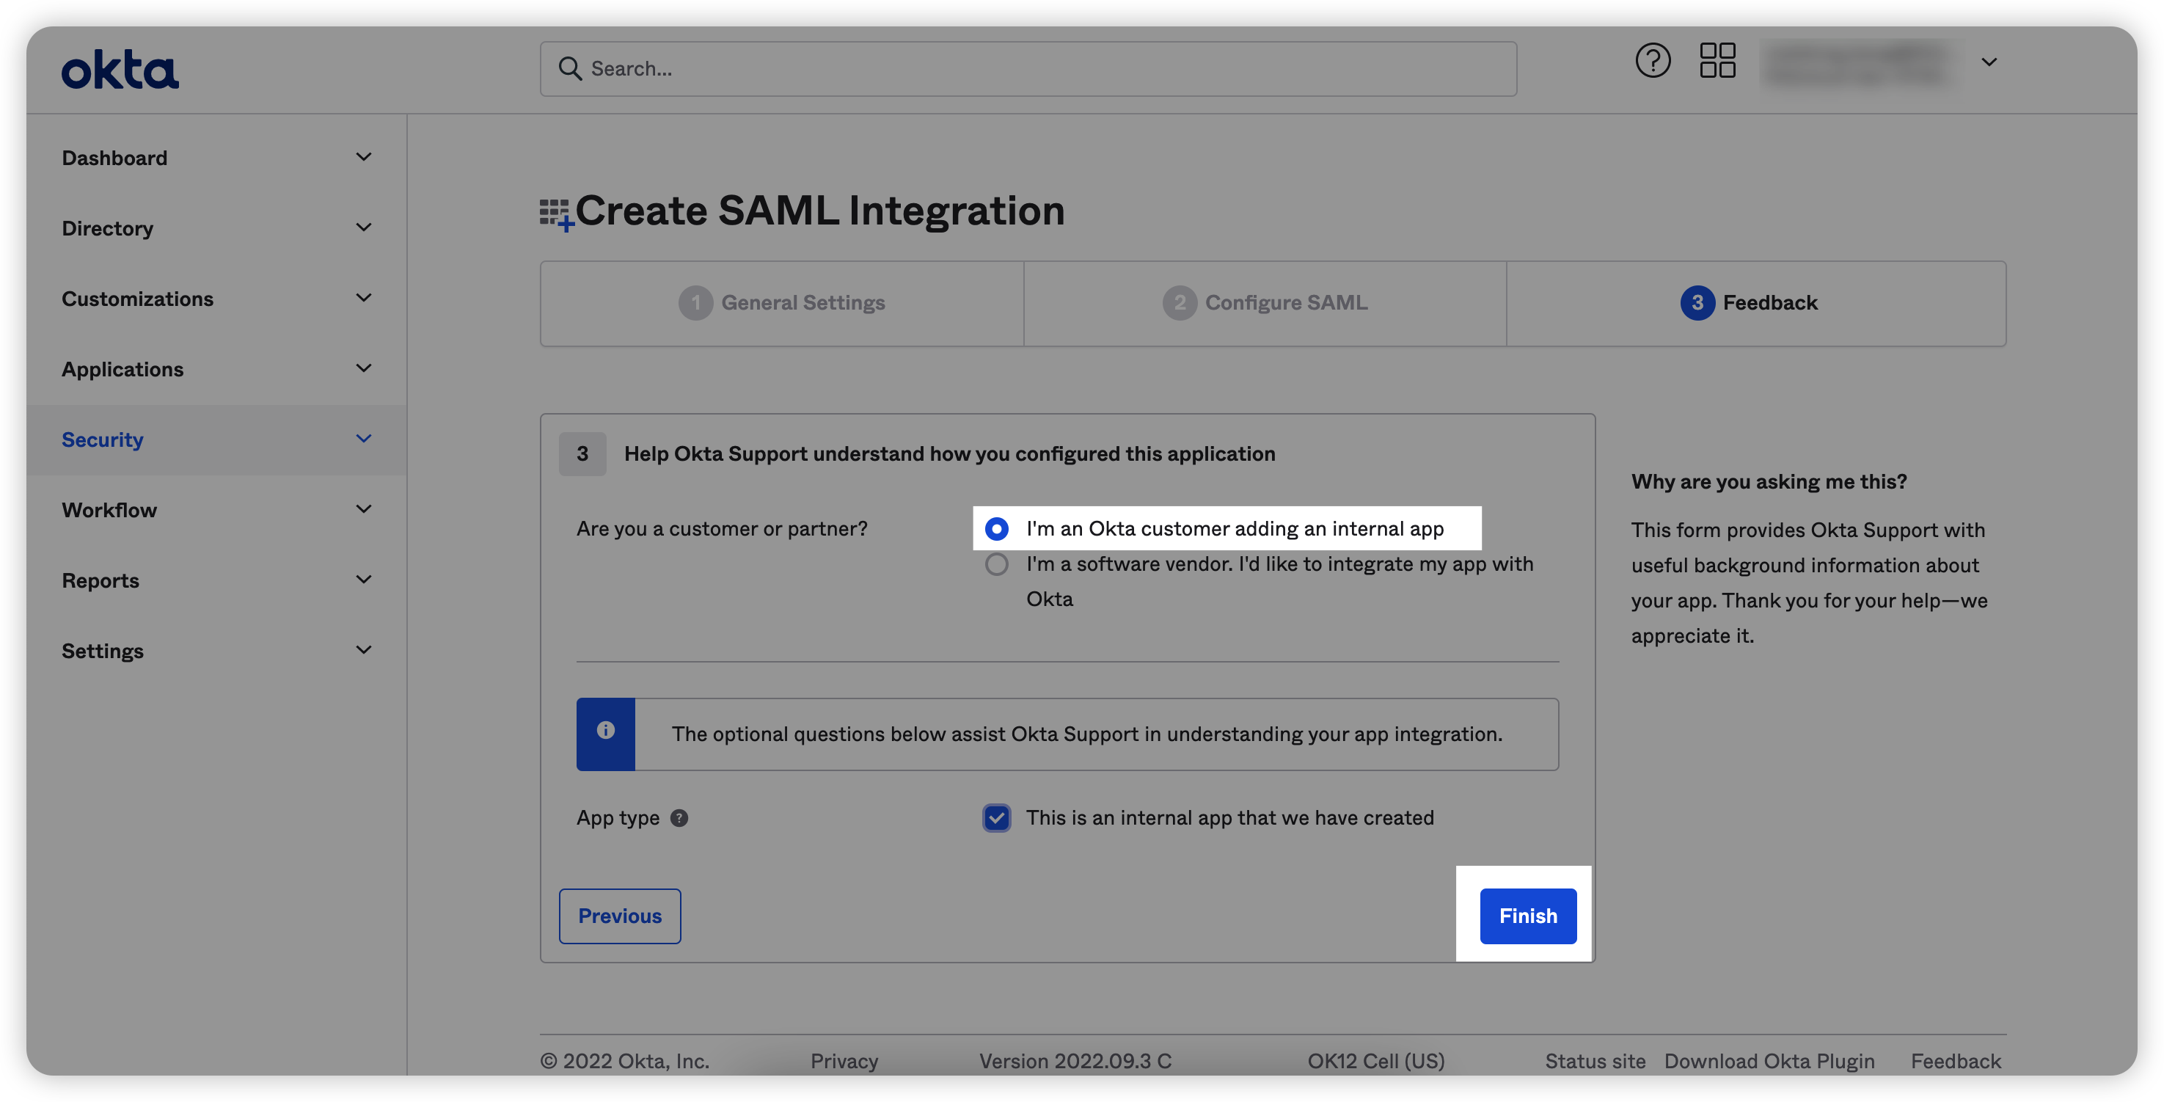Image resolution: width=2164 pixels, height=1102 pixels.
Task: Uncheck "This is an internal app" checkbox
Action: point(996,818)
